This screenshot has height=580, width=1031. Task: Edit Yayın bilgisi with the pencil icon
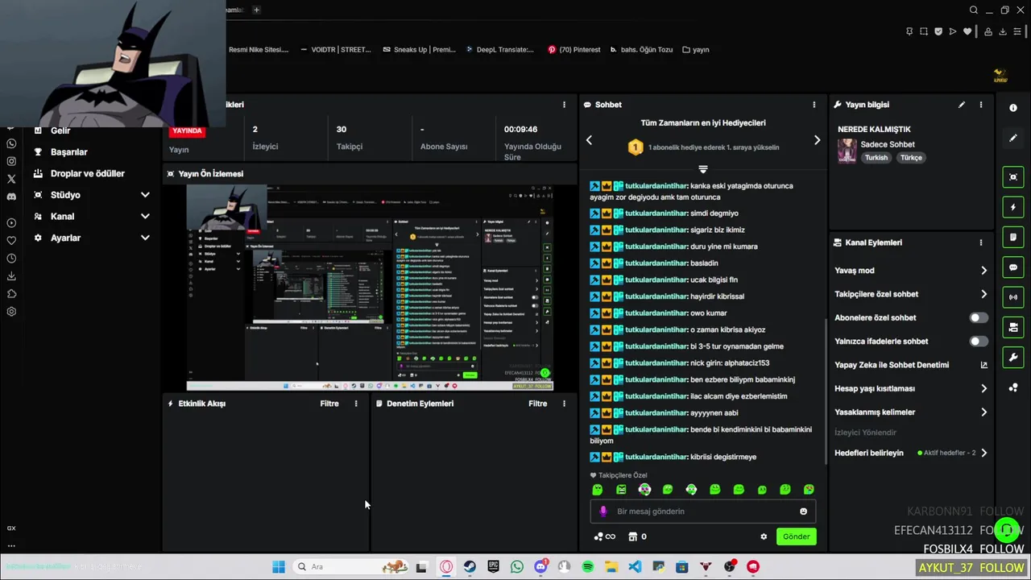(962, 105)
